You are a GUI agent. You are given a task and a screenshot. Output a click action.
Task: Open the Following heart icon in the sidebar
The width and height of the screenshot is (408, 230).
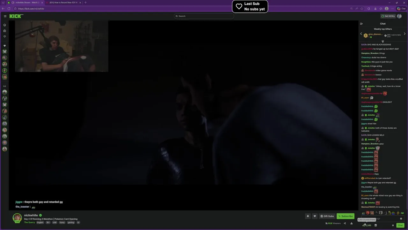4,36
